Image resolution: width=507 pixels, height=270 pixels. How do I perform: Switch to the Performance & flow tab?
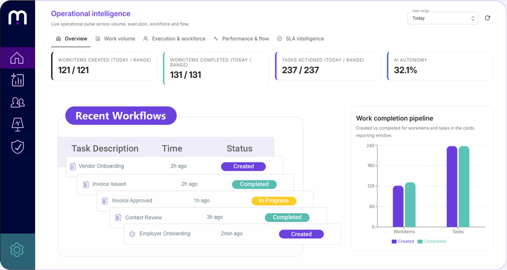tap(241, 39)
